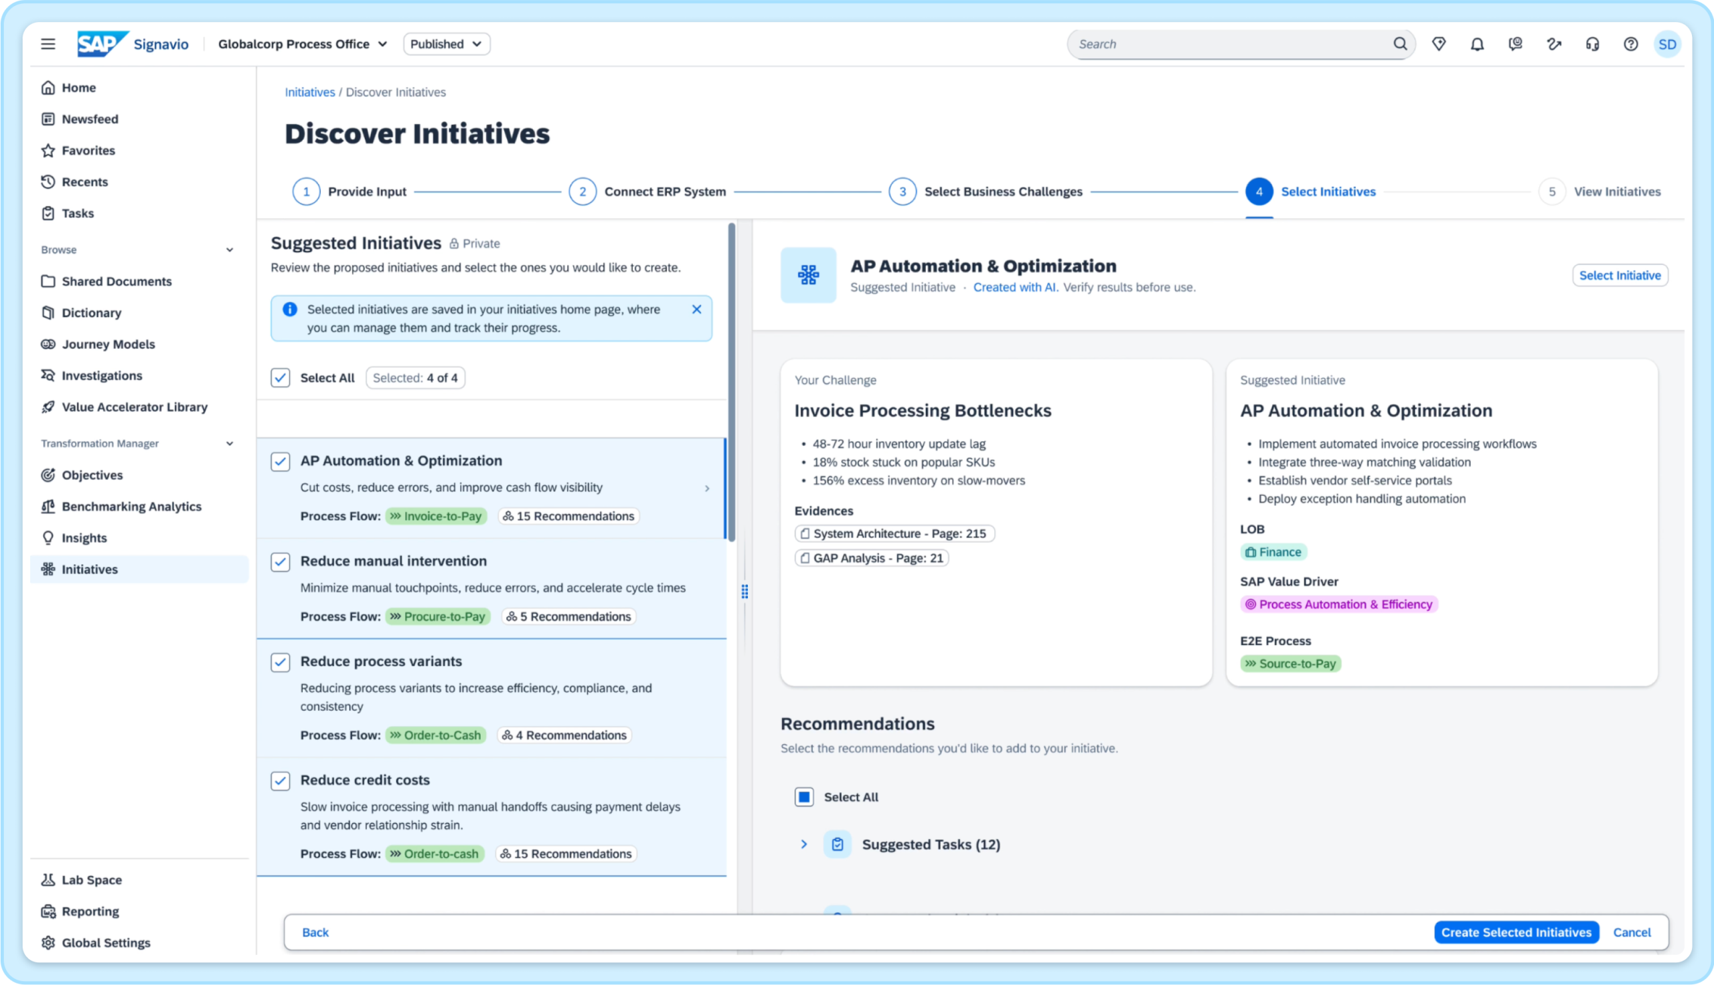Open the help question mark icon
Image resolution: width=1714 pixels, height=985 pixels.
coord(1631,43)
